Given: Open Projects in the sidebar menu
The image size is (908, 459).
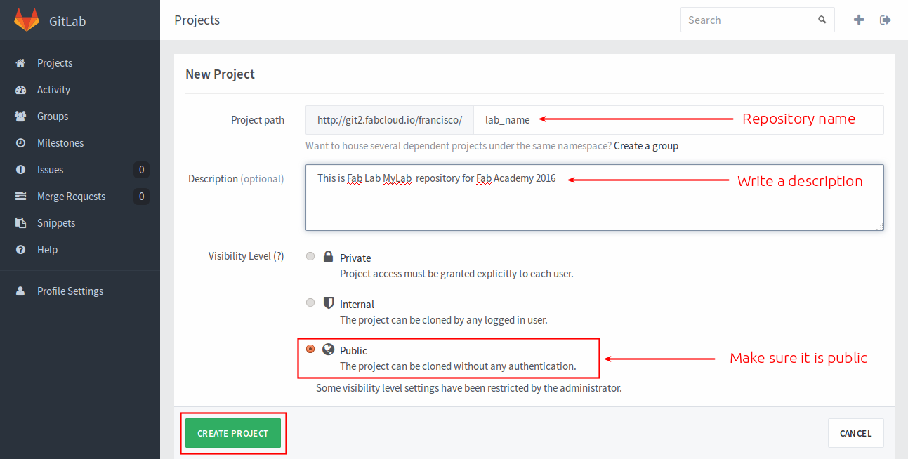Looking at the screenshot, I should click(80, 63).
